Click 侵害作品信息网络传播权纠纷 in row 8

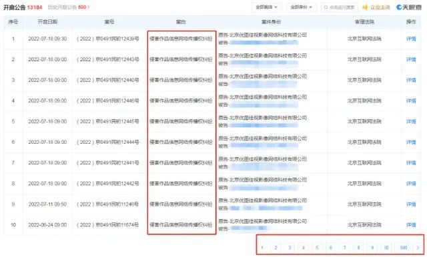(x=181, y=184)
